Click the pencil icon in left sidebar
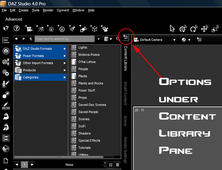The height and width of the screenshot is (170, 222). (x=6, y=106)
